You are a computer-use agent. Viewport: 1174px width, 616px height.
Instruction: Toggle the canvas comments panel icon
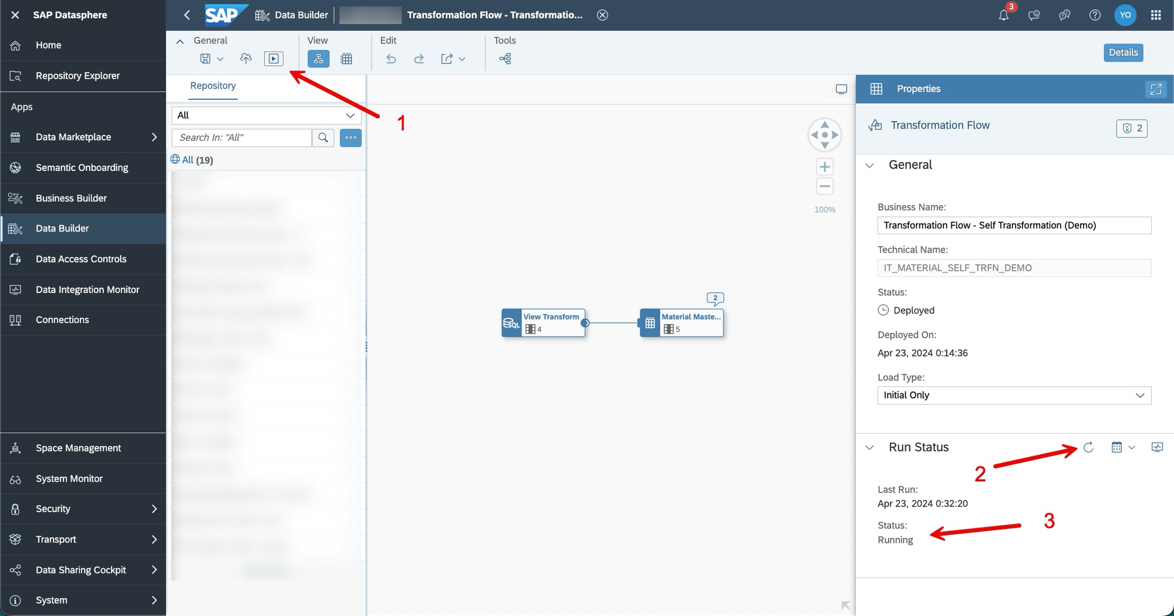click(x=842, y=89)
